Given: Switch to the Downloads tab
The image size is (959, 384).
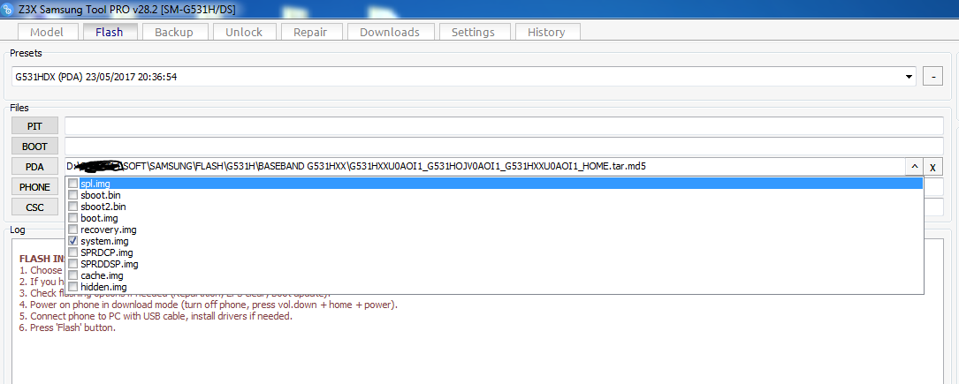Looking at the screenshot, I should [390, 33].
